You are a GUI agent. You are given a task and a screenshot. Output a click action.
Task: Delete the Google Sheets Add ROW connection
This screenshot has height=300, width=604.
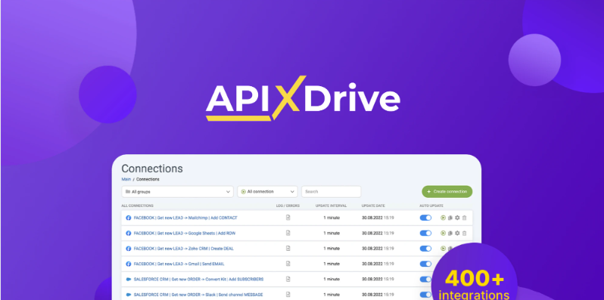coord(464,233)
